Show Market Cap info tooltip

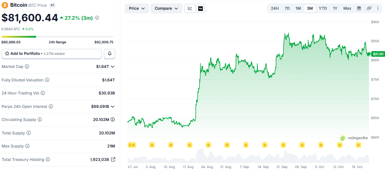(27, 66)
